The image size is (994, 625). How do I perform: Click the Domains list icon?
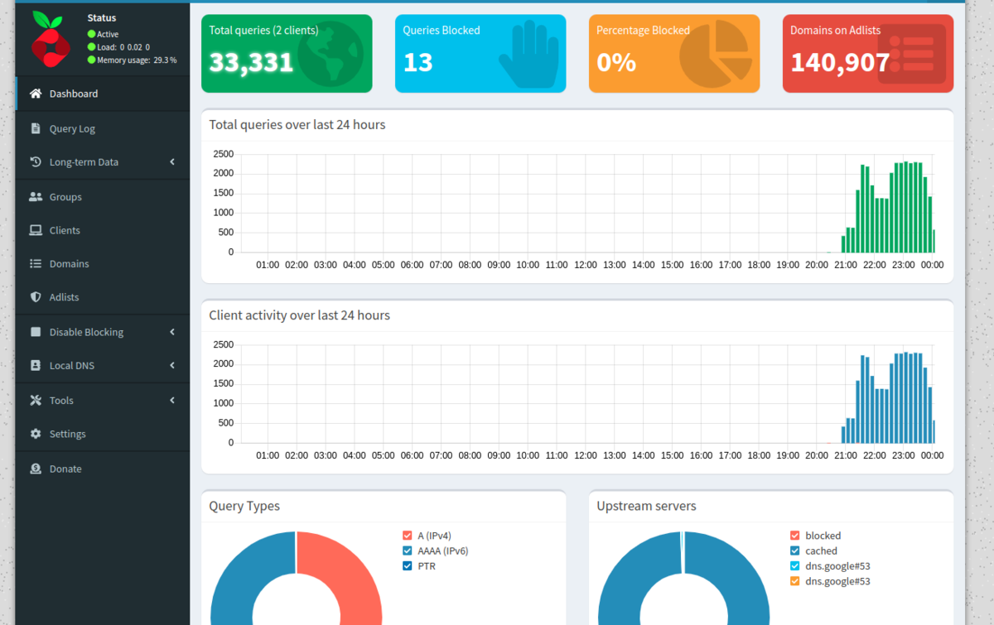pyautogui.click(x=36, y=263)
